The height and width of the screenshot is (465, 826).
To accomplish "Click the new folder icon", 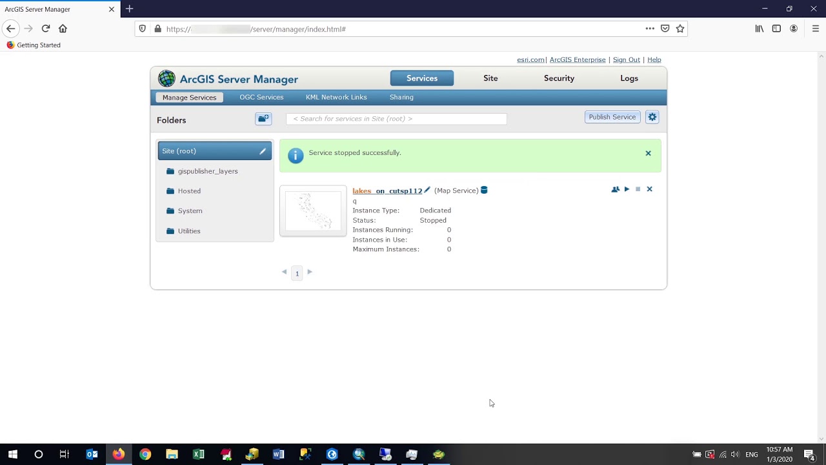I will (263, 119).
